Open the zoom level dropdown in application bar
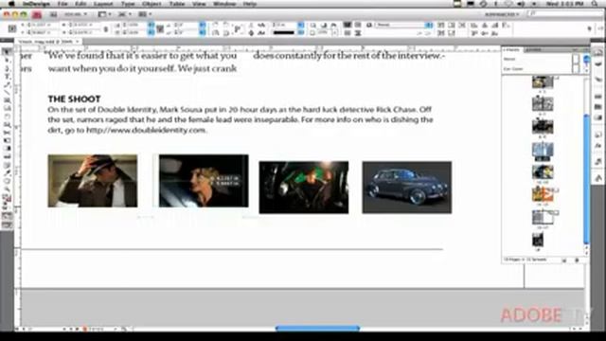Screen dimensions: 606x341 click(x=76, y=15)
